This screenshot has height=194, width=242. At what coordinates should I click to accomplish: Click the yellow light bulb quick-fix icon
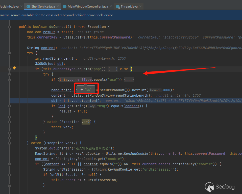coord(14,68)
